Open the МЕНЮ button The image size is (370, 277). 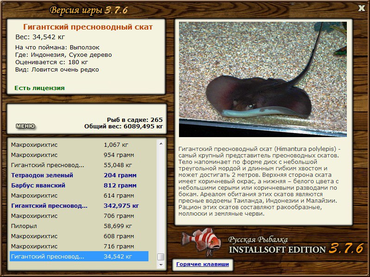point(25,126)
